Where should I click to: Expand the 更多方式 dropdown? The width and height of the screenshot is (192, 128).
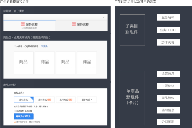[x=87, y=100]
